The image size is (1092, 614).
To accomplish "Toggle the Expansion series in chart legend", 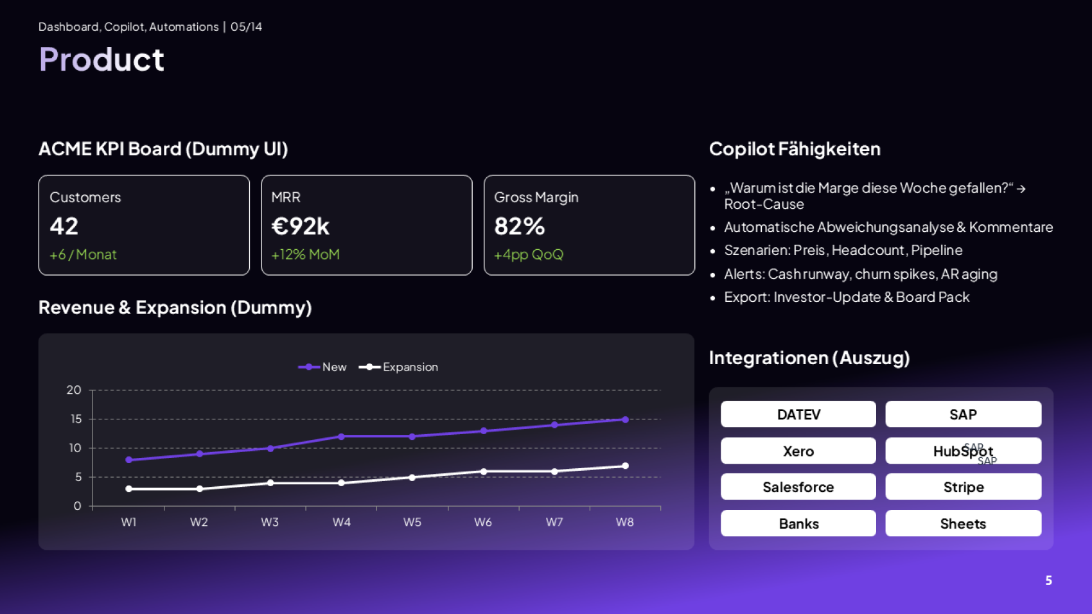I will (399, 367).
